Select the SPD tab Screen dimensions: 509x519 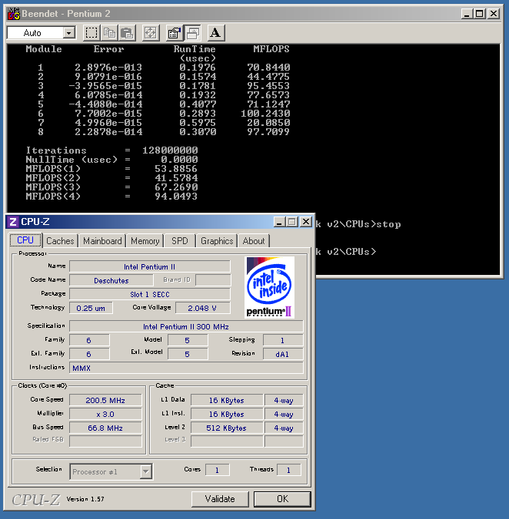tap(180, 240)
